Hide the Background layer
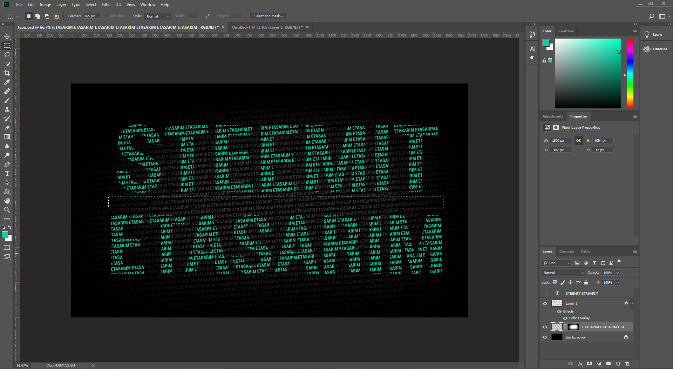673x369 pixels. 545,337
